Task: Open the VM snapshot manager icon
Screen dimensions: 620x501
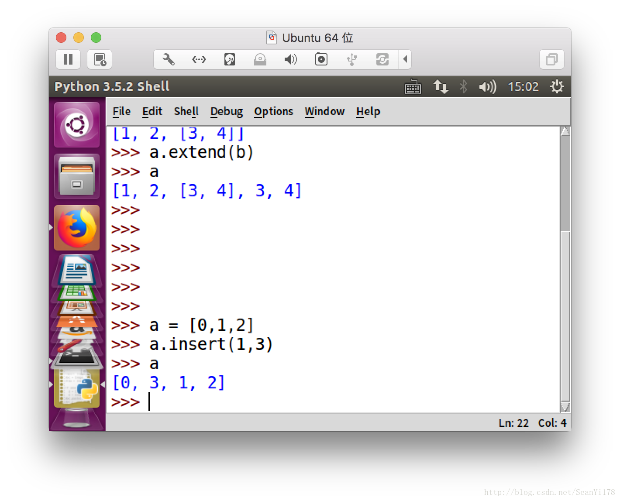Action: [x=100, y=59]
